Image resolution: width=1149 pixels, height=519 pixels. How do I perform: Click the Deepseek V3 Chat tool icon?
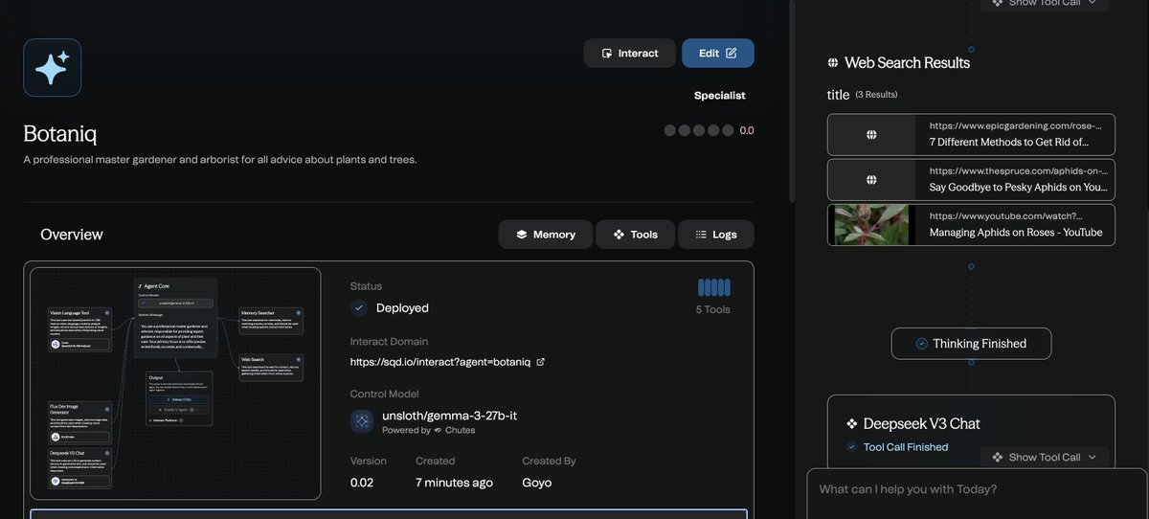(x=851, y=423)
